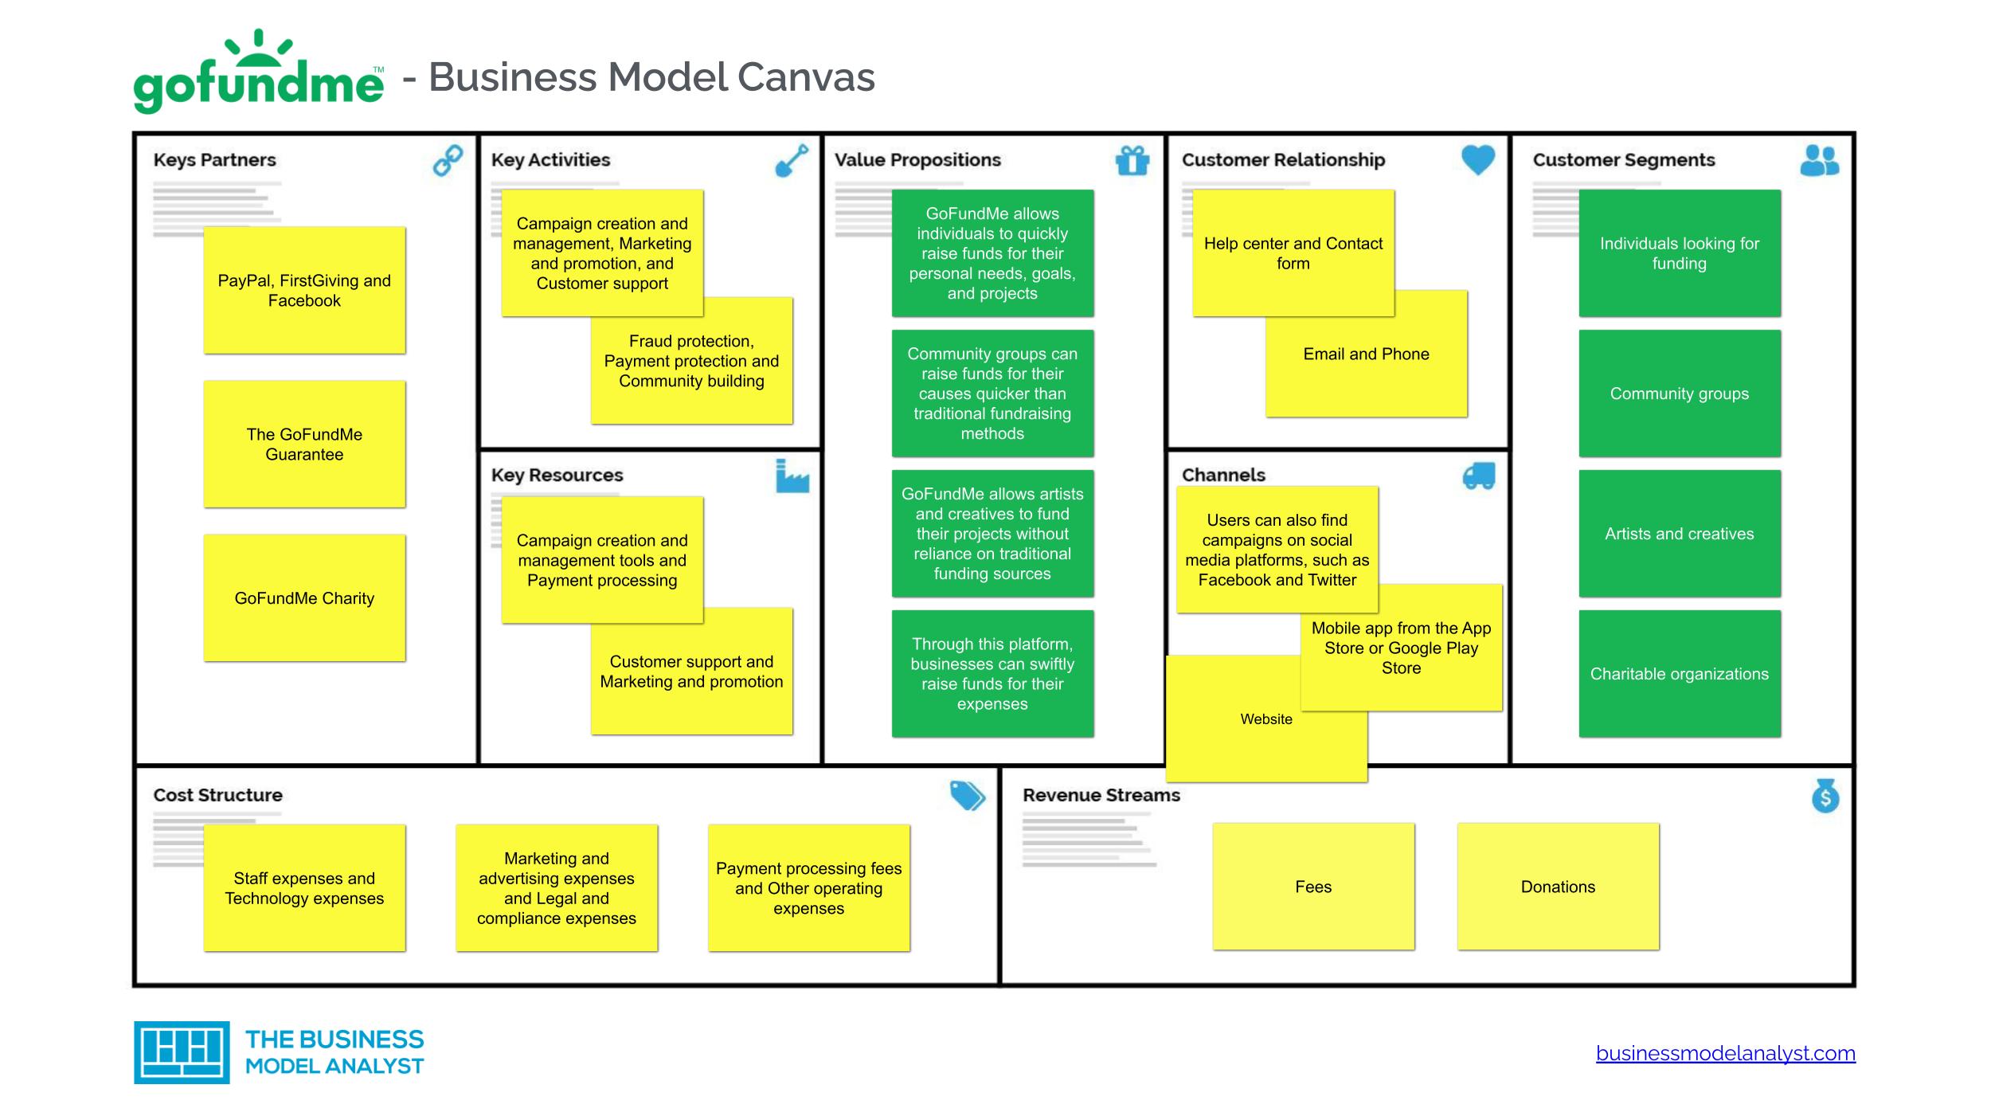
Task: Select the yellow PayPal FirstGiving Facebook note
Action: (302, 288)
